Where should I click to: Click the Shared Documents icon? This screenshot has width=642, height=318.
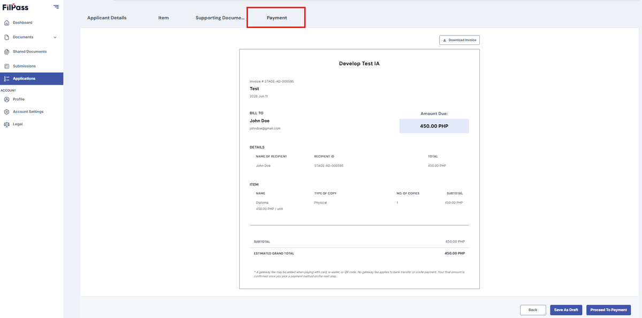click(x=6, y=51)
